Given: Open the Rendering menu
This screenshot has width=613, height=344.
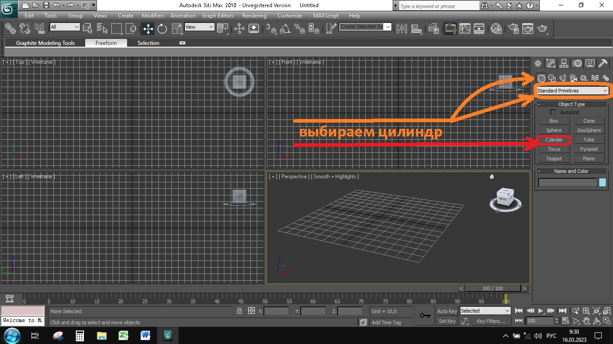Looking at the screenshot, I should click(254, 16).
